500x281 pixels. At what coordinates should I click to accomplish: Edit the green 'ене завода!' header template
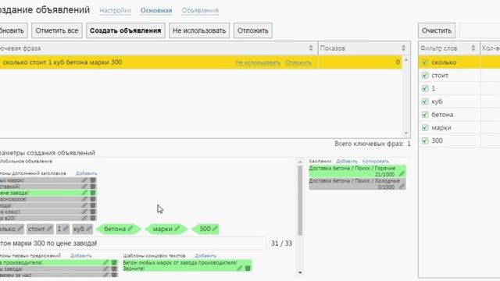pos(84,193)
